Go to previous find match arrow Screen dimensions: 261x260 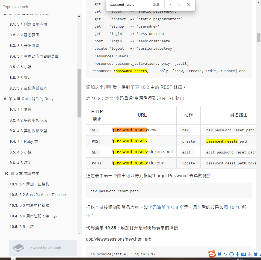[171, 5]
